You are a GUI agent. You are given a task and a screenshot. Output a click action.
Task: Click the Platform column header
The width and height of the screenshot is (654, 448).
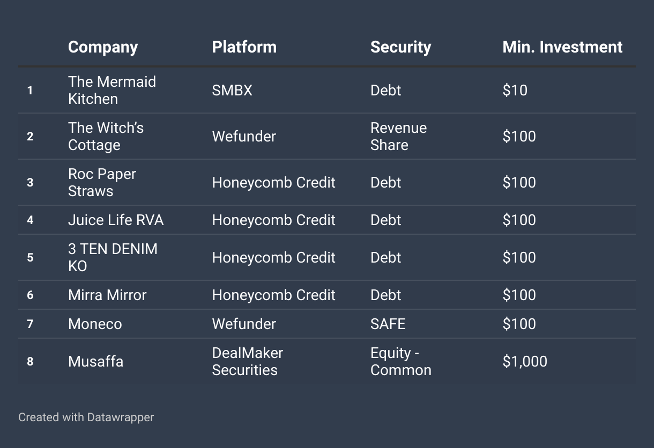click(244, 47)
